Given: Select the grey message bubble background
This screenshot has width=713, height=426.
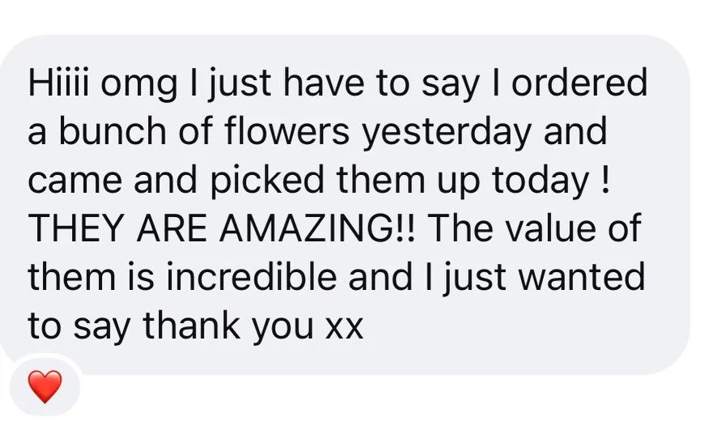Looking at the screenshot, I should click(345, 205).
